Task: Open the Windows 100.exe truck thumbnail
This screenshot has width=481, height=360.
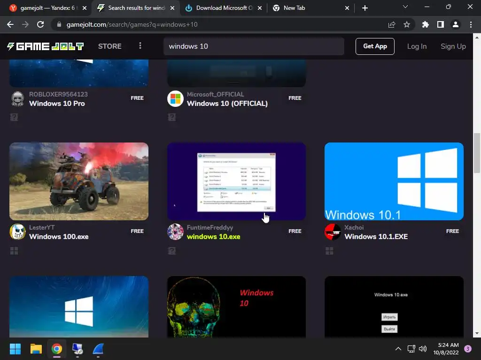Action: click(79, 181)
